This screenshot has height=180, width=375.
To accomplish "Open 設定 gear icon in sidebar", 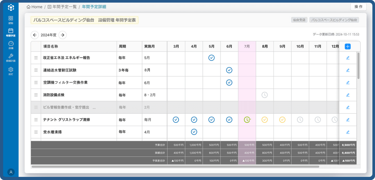I will pyautogui.click(x=11, y=71).
